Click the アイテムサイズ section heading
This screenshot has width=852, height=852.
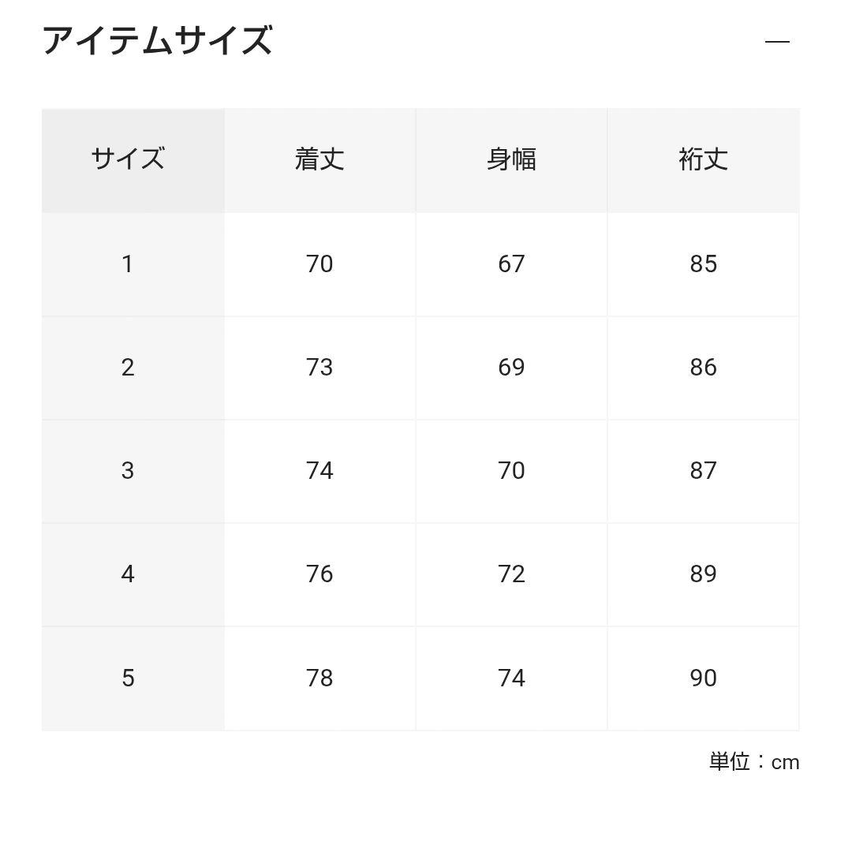click(158, 41)
